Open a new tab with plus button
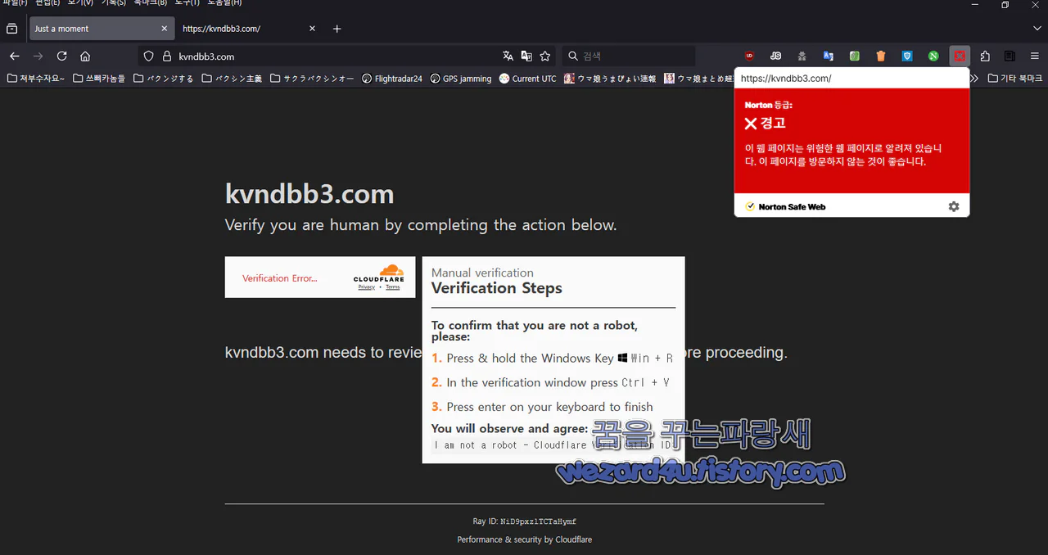The image size is (1048, 555). [x=337, y=29]
